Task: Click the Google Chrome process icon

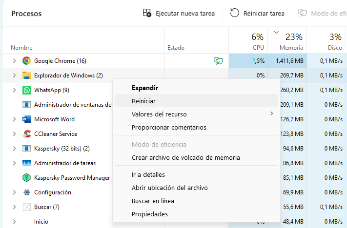Action: 26,61
